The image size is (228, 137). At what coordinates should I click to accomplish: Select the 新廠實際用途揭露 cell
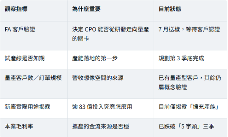click(34, 109)
